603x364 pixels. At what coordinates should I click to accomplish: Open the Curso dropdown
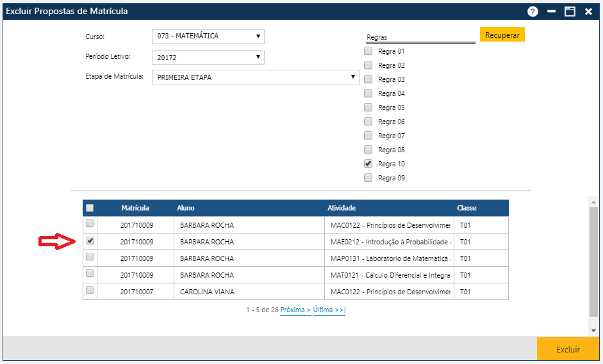tap(208, 36)
